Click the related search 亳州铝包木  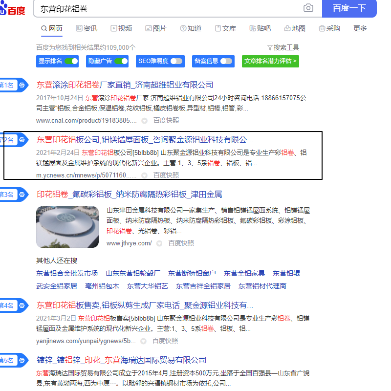102,286
